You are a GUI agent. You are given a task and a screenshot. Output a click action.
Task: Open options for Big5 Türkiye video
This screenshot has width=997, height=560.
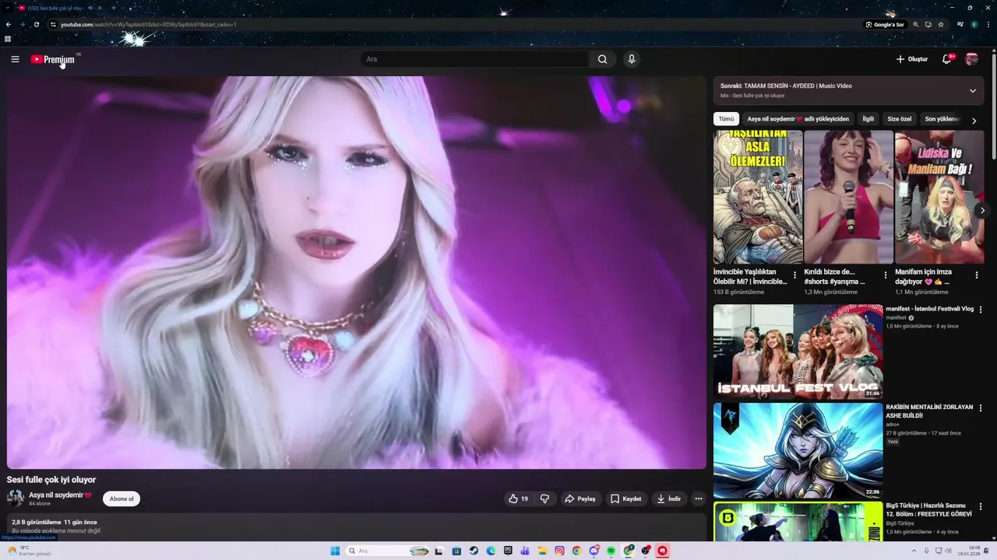tap(981, 506)
